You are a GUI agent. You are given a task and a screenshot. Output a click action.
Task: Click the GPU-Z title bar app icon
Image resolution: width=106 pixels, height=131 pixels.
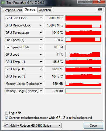tap(3, 3)
